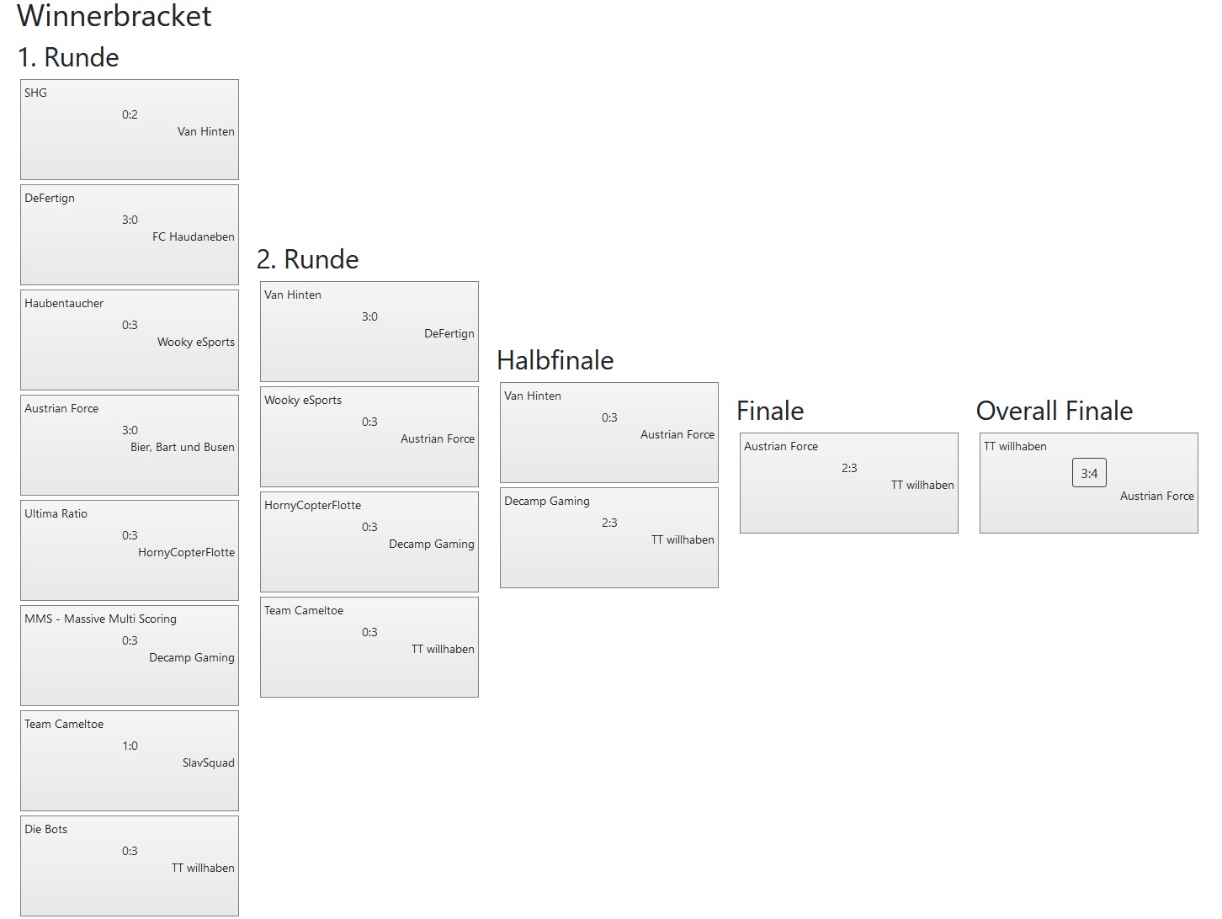Viewport: 1222px width, 919px height.
Task: Click the 3:4 score button
Action: (x=1089, y=473)
